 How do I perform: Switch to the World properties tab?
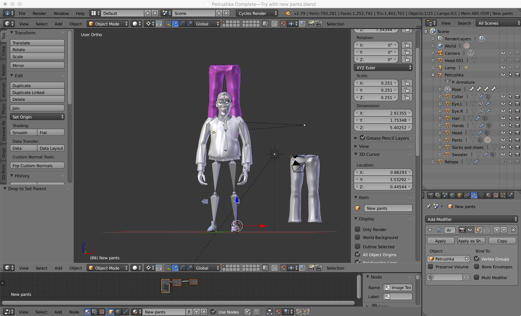452,195
